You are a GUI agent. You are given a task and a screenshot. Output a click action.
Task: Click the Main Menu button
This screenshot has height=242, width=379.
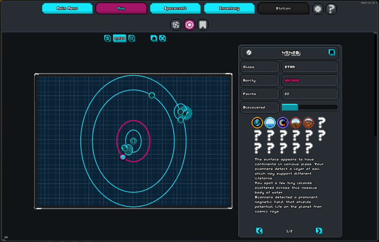click(x=67, y=8)
